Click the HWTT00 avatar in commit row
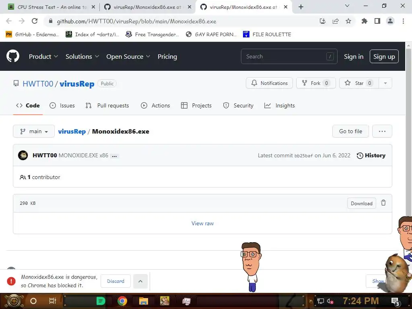The width and height of the screenshot is (412, 309). [23, 155]
